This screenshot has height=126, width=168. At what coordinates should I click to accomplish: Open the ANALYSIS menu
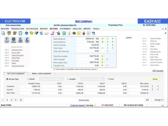[77, 29]
